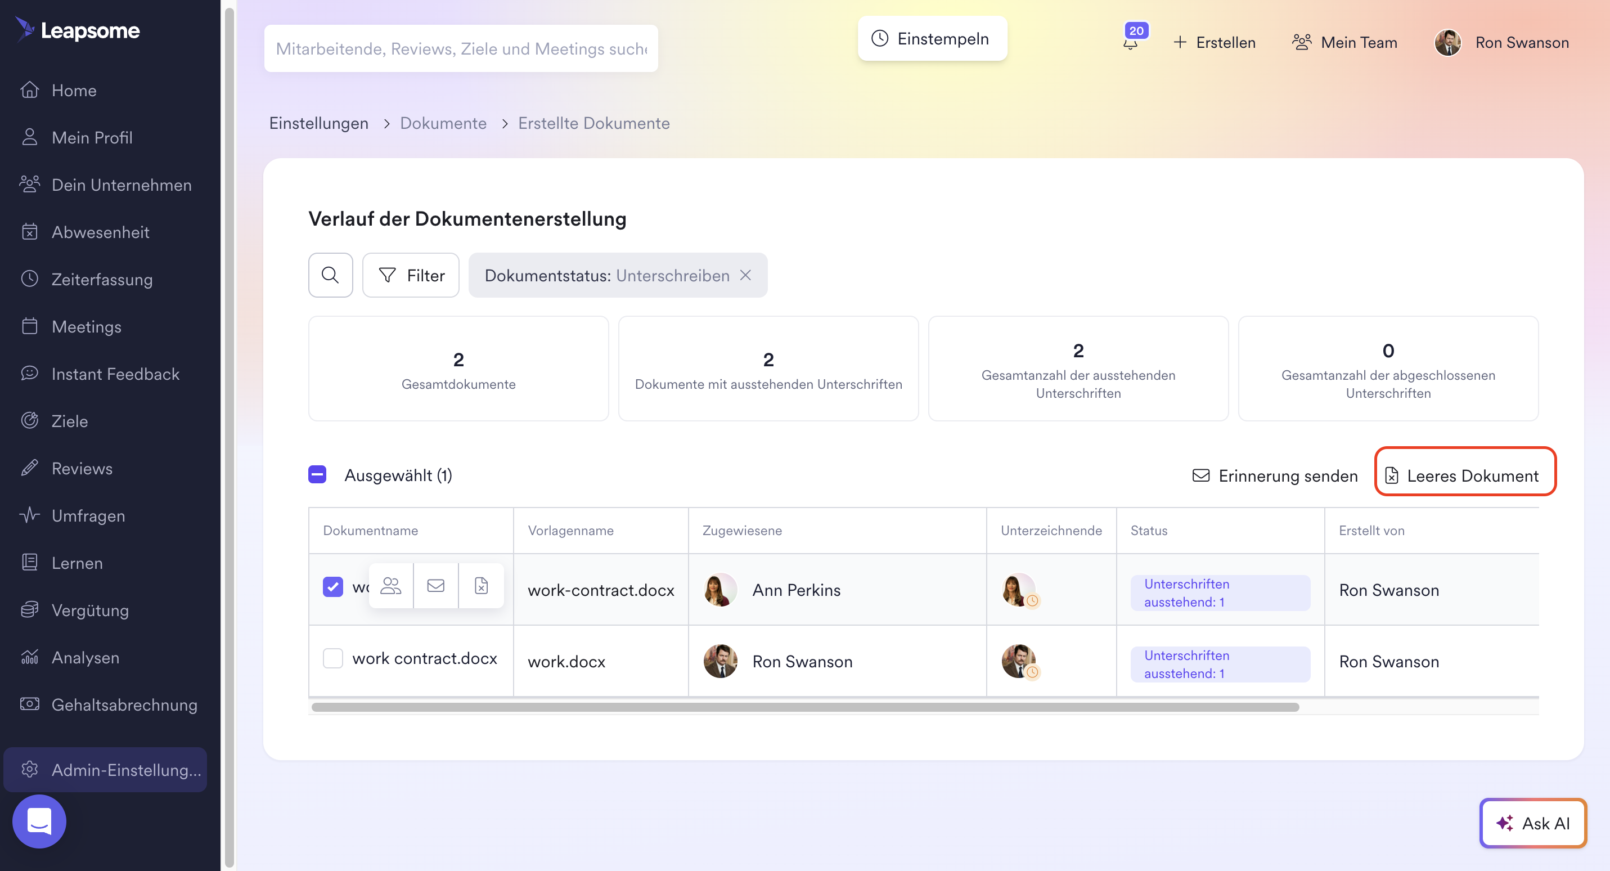Click the envelope reminder icon in row popup

[435, 586]
